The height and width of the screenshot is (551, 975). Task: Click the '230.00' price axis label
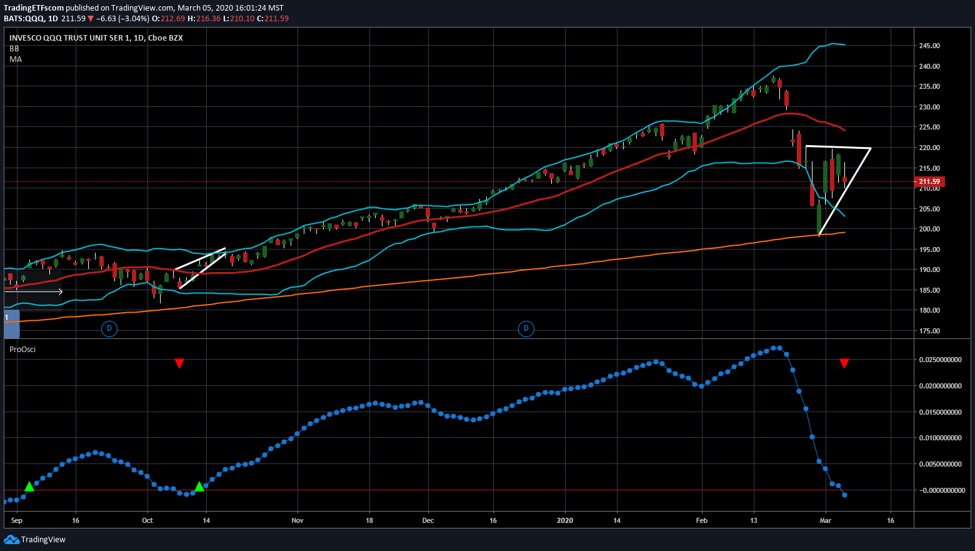pos(929,107)
